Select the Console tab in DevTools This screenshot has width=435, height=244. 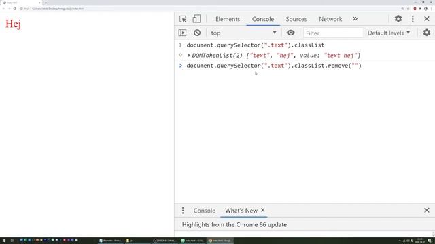click(263, 19)
